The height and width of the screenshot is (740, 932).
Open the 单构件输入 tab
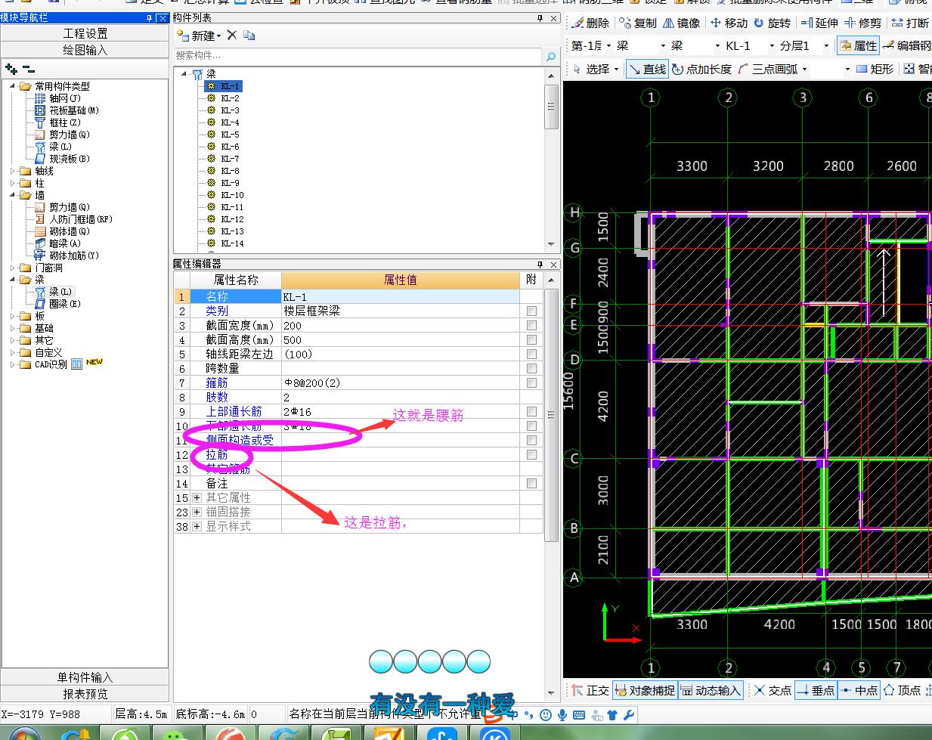[x=85, y=677]
